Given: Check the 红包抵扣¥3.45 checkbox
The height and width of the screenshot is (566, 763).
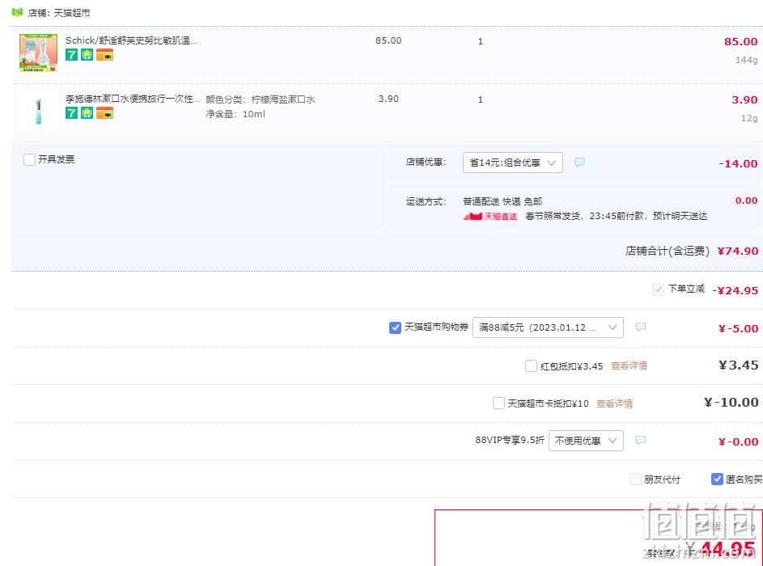Looking at the screenshot, I should (532, 365).
